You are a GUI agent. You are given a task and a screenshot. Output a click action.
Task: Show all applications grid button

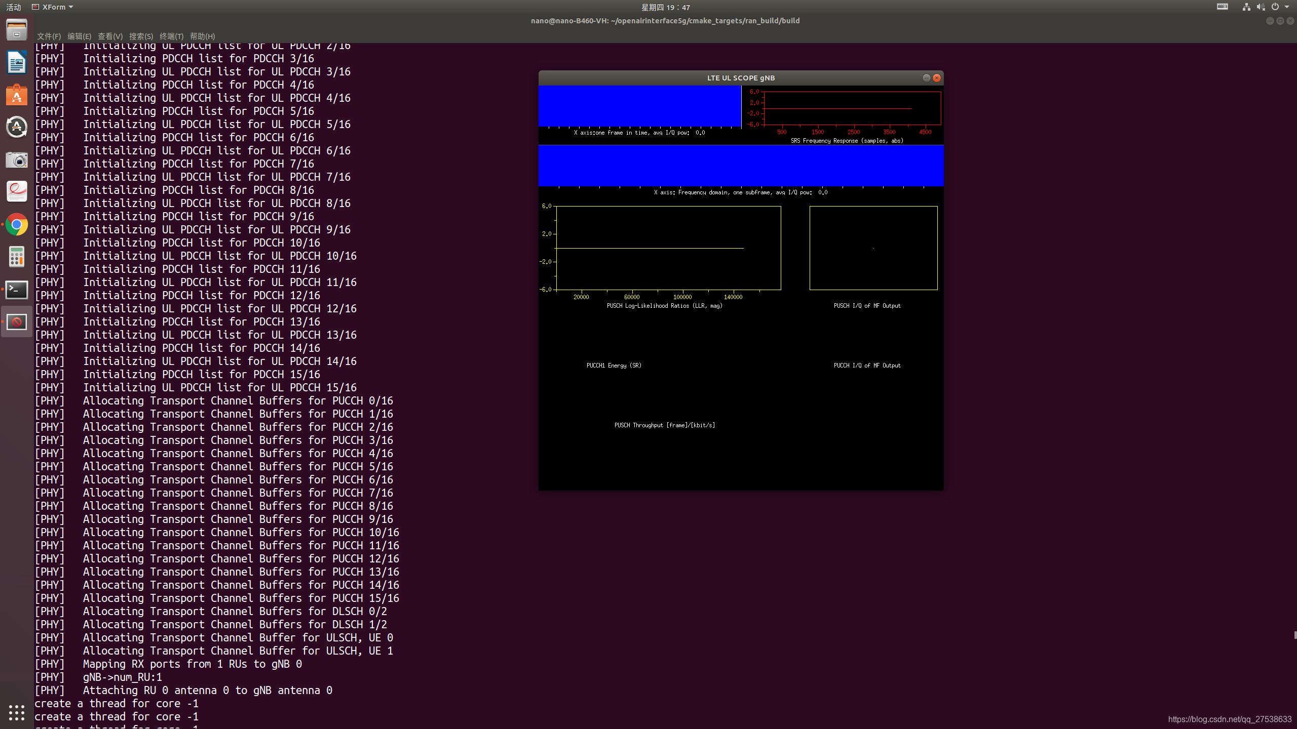[17, 712]
